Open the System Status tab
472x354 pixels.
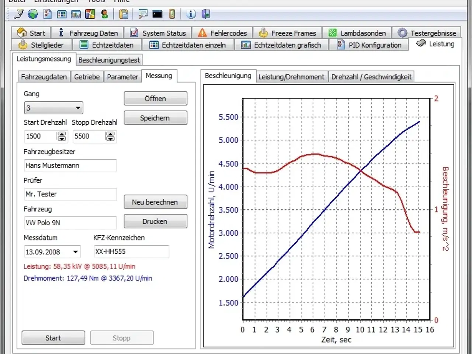(158, 33)
